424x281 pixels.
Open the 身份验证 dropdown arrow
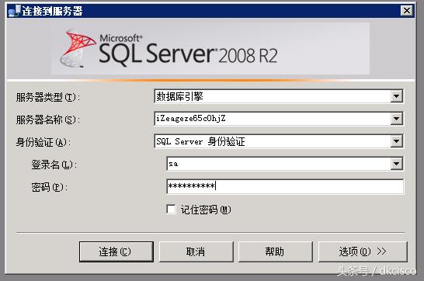(x=396, y=141)
